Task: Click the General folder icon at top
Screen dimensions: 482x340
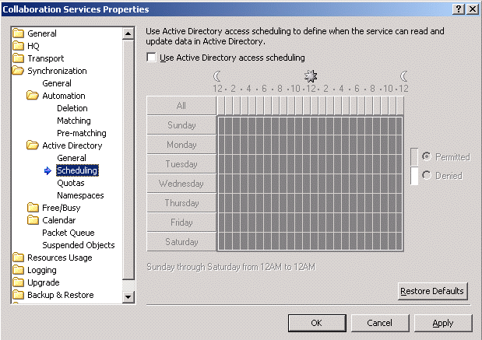Action: pyautogui.click(x=18, y=33)
